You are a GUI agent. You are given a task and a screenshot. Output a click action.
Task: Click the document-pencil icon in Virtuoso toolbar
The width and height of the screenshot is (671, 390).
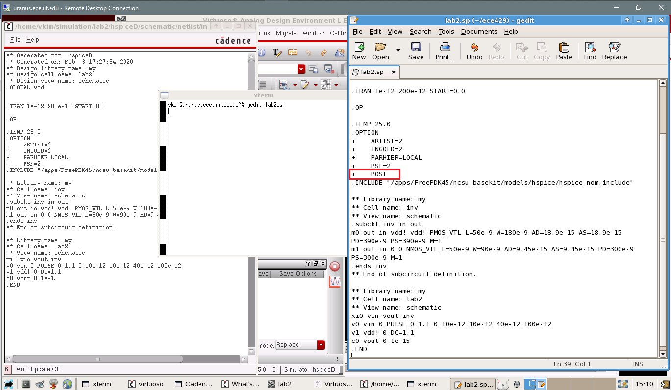tap(305, 85)
